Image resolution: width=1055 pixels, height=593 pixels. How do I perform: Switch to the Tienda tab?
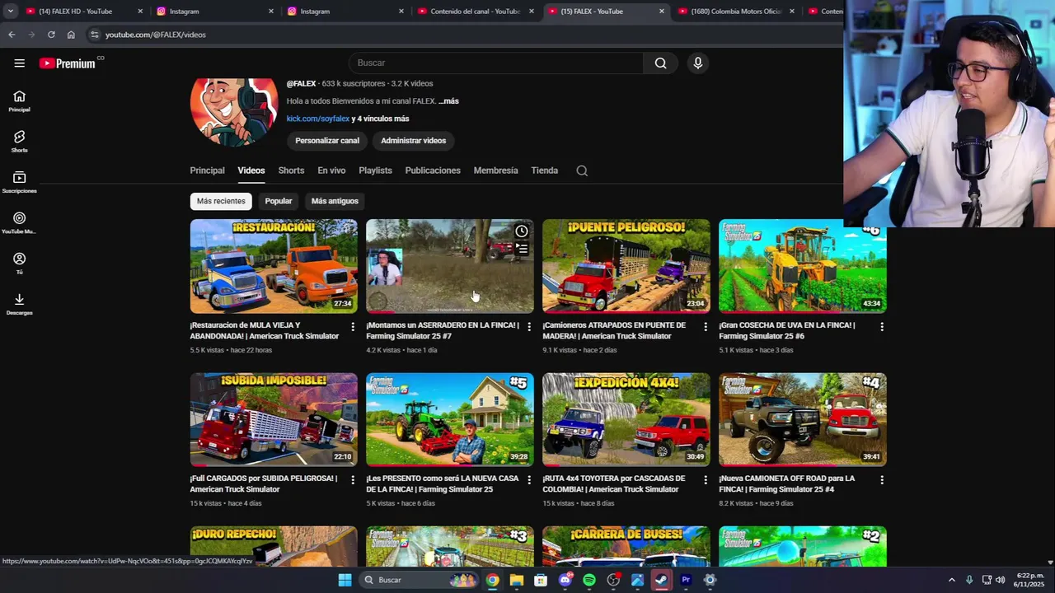pyautogui.click(x=544, y=170)
